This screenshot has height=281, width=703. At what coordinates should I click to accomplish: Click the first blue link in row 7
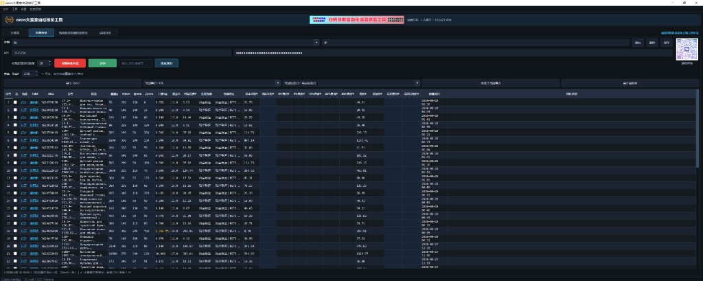[x=24, y=148]
